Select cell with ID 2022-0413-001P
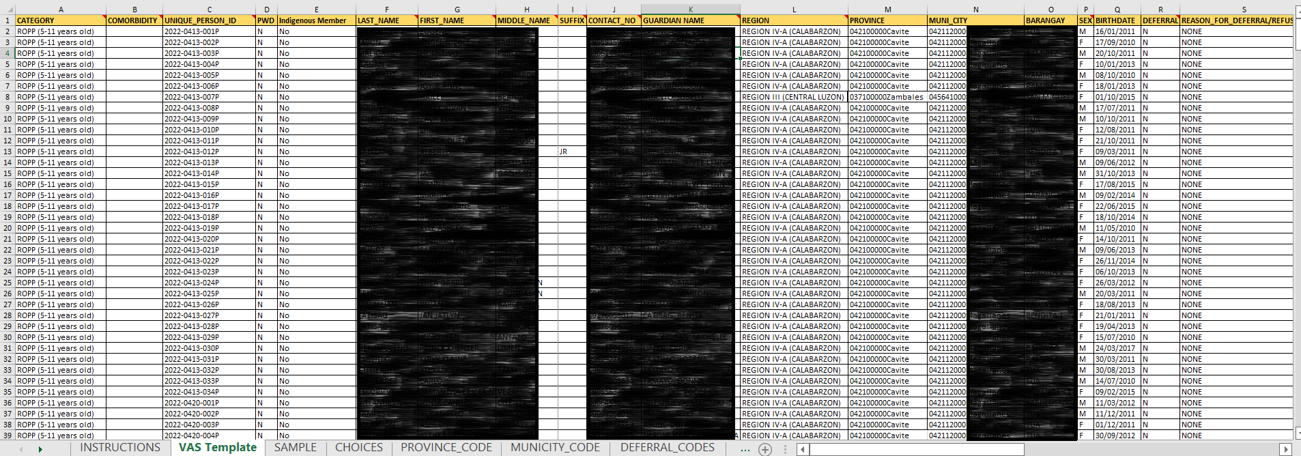 point(210,31)
